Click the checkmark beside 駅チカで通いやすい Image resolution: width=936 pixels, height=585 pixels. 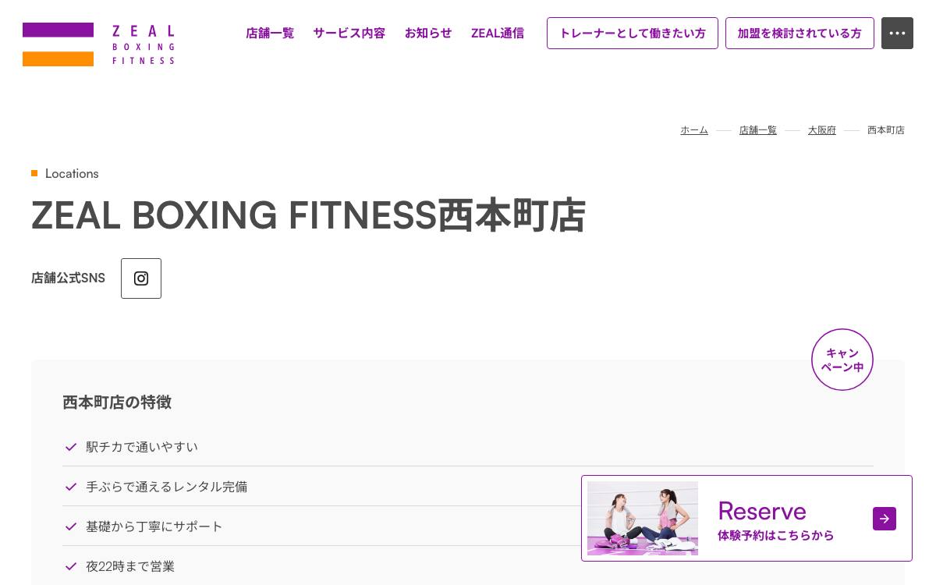[x=71, y=447]
